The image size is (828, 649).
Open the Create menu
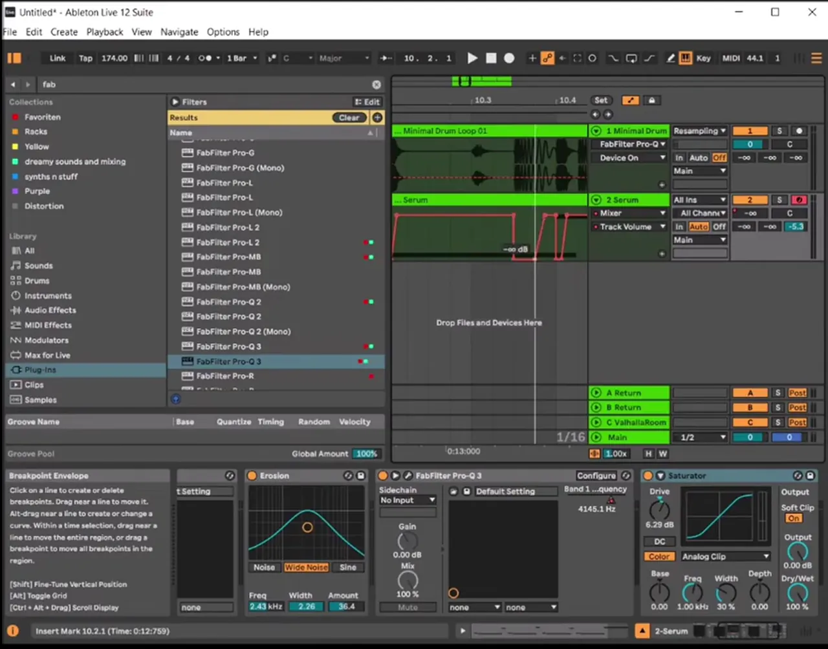coord(64,32)
